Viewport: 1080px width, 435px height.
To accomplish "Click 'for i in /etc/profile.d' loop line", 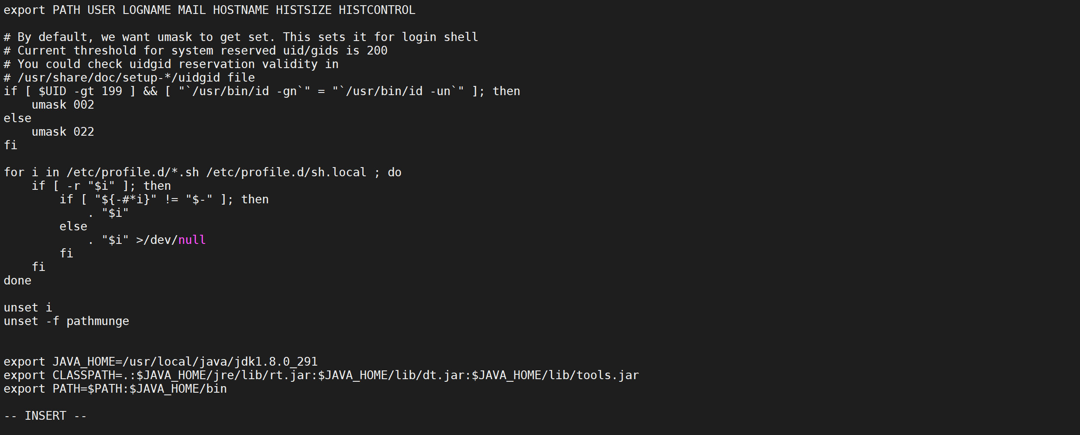I will pos(203,172).
